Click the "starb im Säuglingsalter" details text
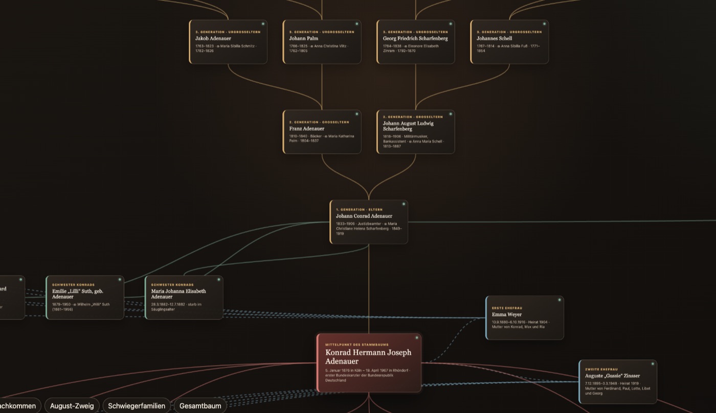The height and width of the screenshot is (413, 716). point(176,307)
